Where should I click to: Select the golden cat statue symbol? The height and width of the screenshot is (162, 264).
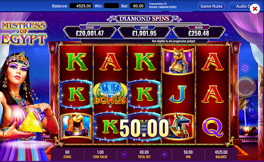[178, 61]
